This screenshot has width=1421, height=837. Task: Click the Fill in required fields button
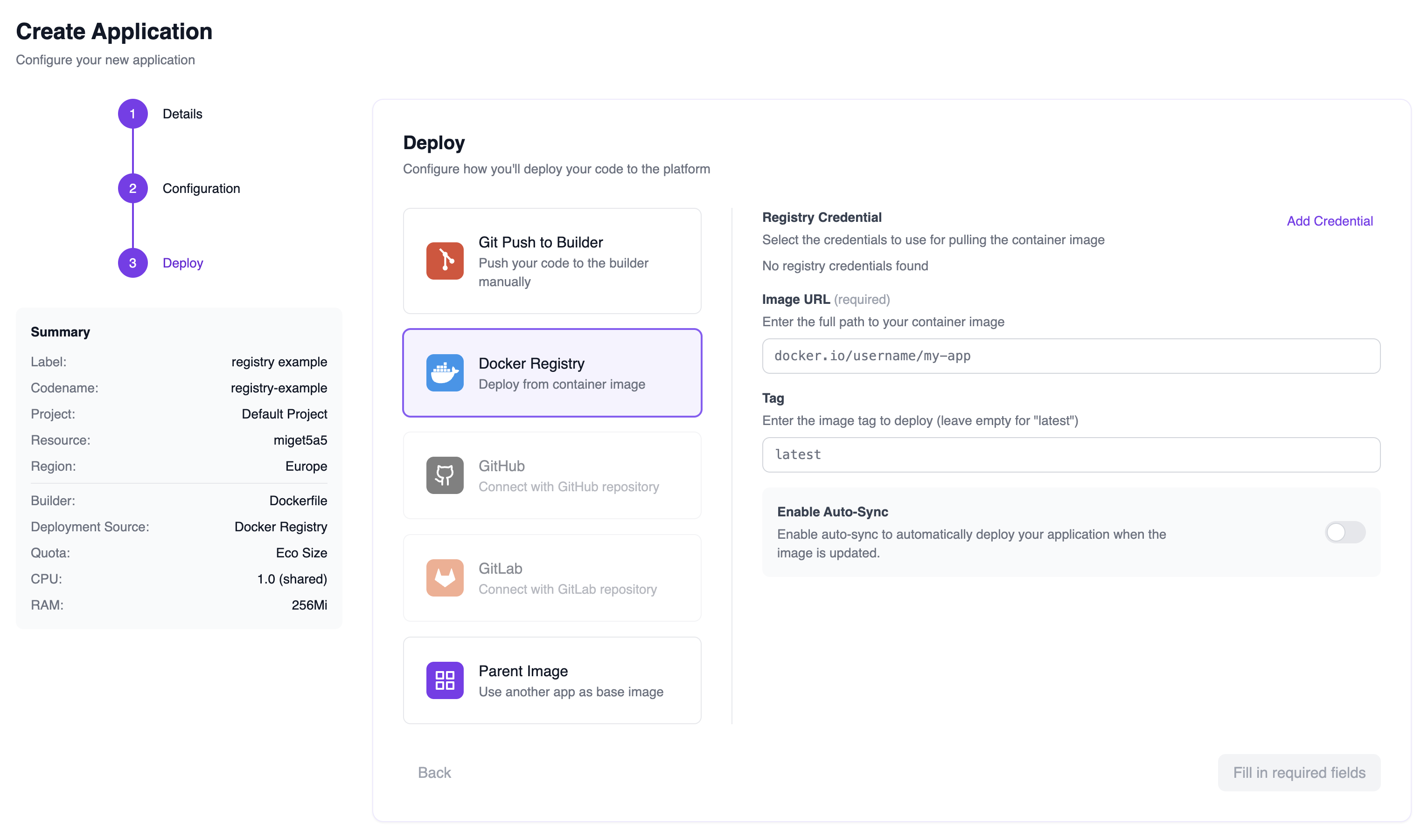1299,772
